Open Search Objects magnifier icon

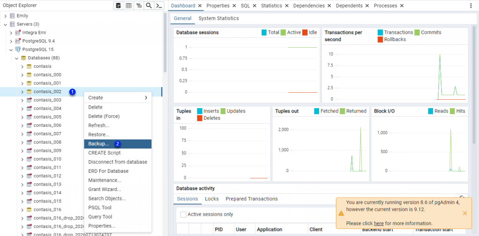tap(149, 6)
